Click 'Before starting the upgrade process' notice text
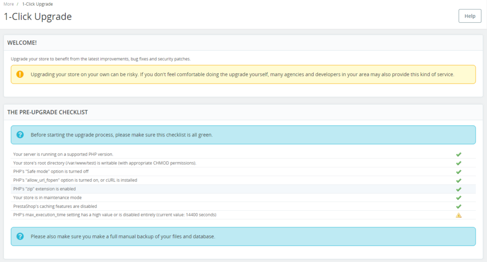The height and width of the screenshot is (262, 487). coord(121,135)
